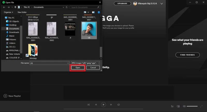The width and height of the screenshot is (207, 112).
Task: Toggle shuffle in Spotify player
Action: point(88,104)
